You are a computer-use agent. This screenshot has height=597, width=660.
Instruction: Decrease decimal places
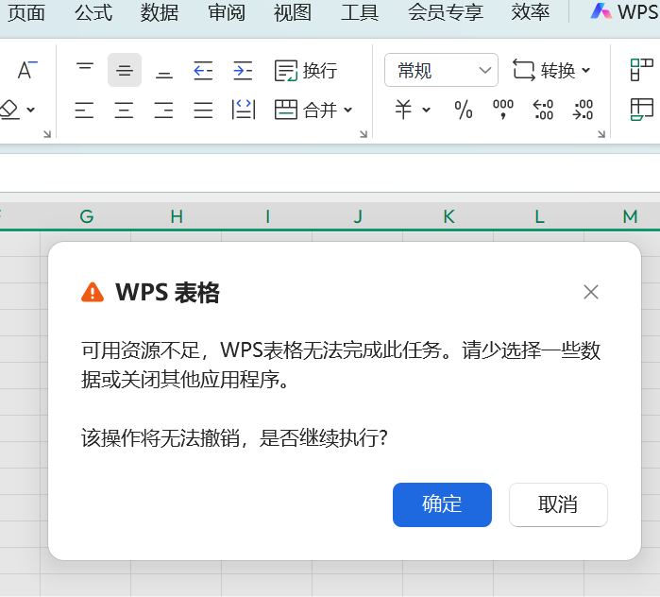(x=583, y=110)
